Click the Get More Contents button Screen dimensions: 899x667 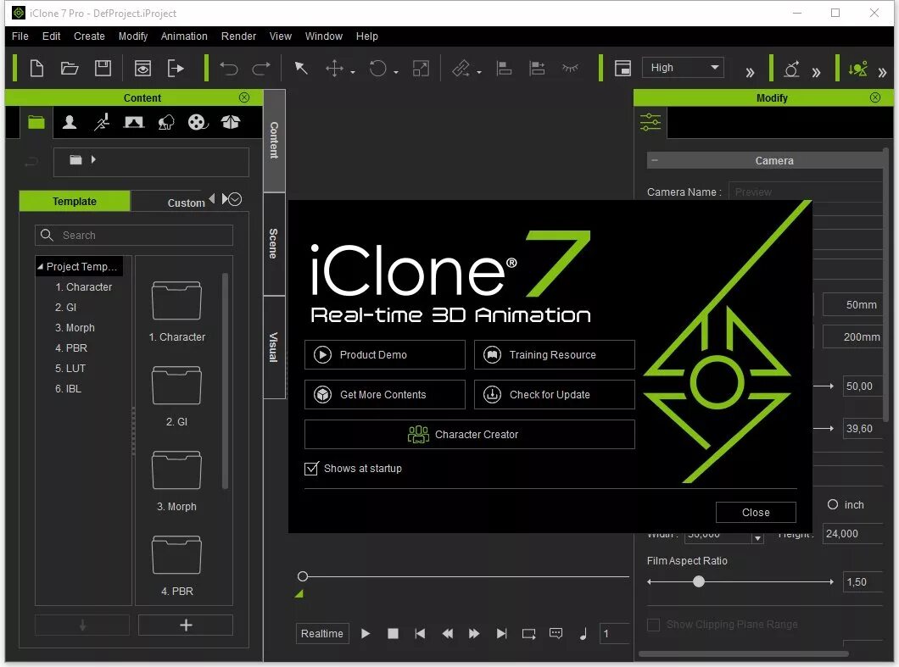(x=385, y=394)
